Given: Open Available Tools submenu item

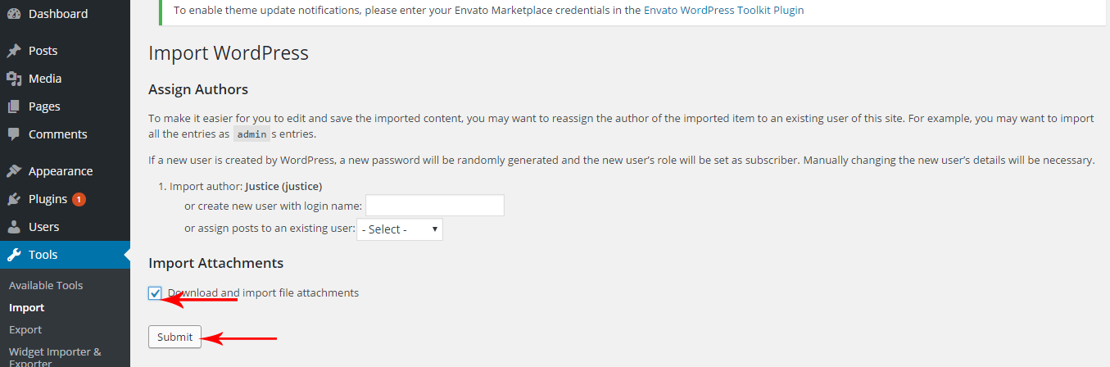Looking at the screenshot, I should pyautogui.click(x=46, y=285).
